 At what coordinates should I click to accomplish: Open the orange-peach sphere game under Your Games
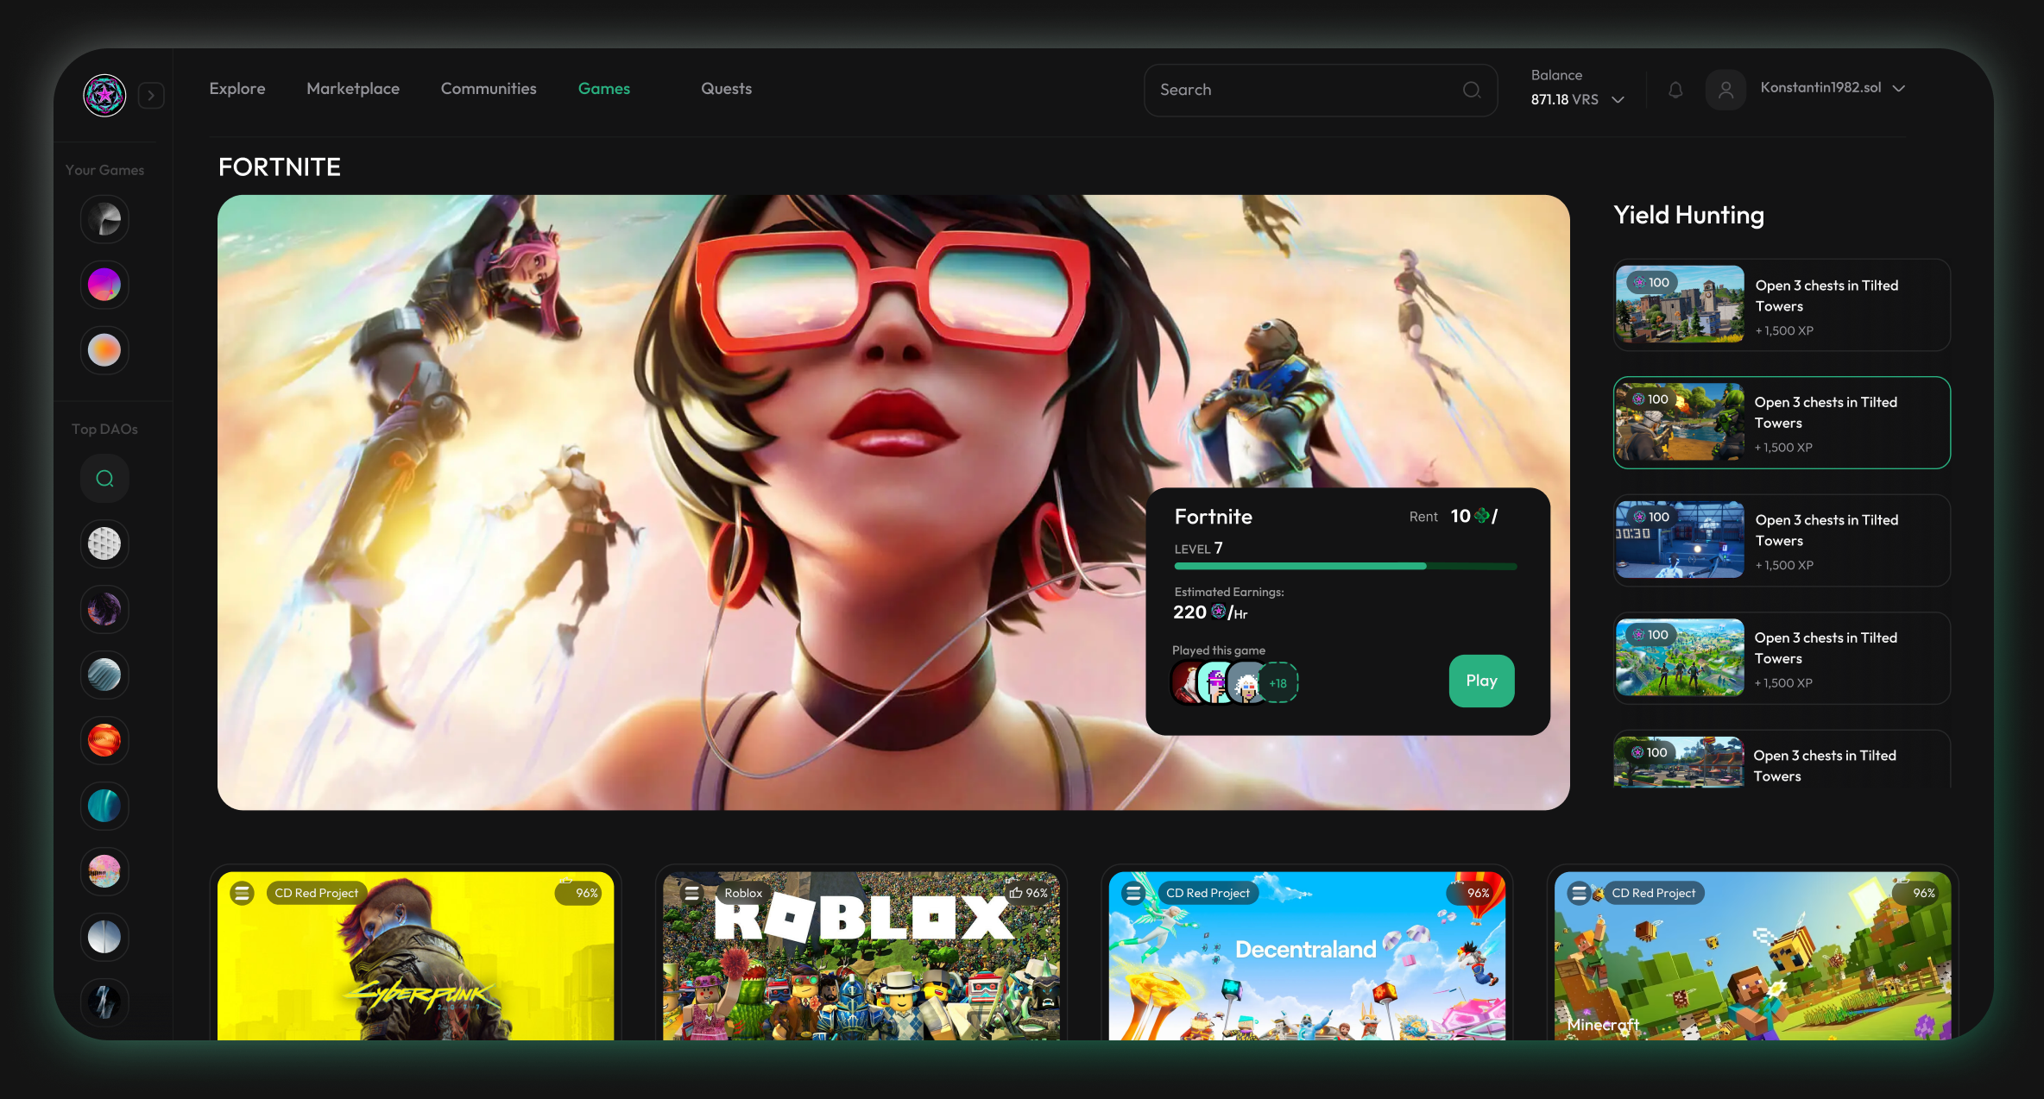(104, 350)
